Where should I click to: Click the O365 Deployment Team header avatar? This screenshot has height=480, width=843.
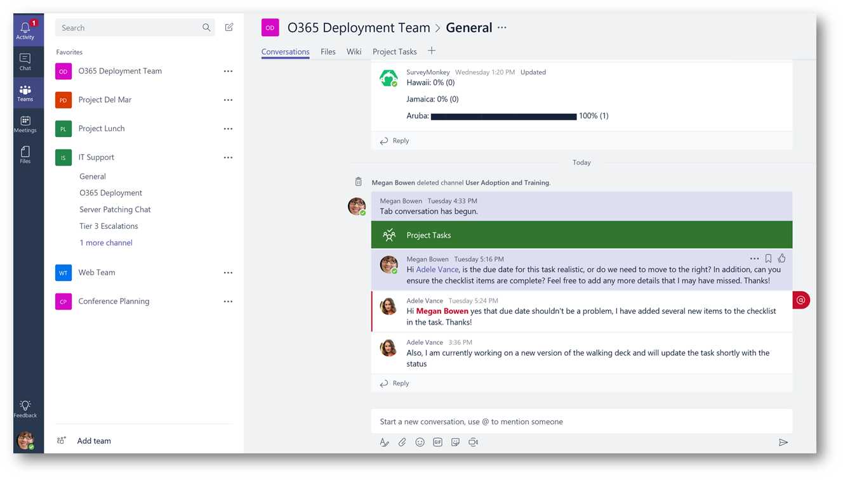pos(270,28)
